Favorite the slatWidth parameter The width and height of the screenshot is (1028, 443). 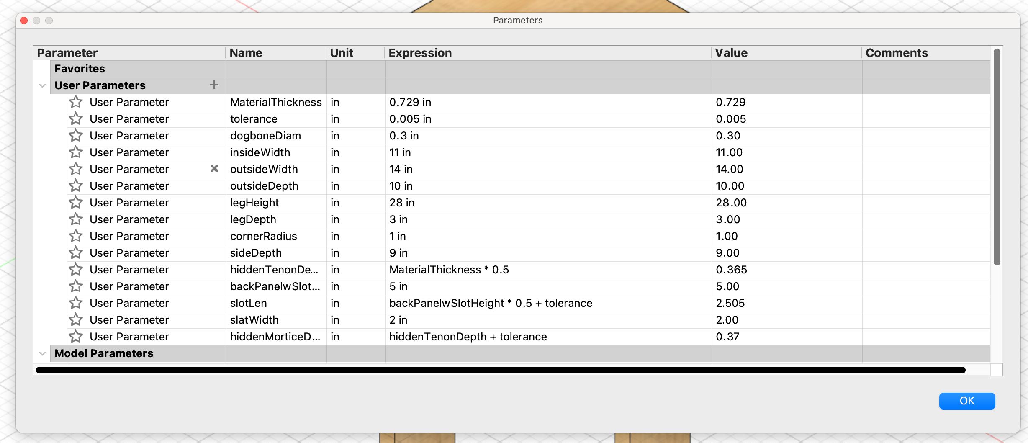tap(76, 319)
